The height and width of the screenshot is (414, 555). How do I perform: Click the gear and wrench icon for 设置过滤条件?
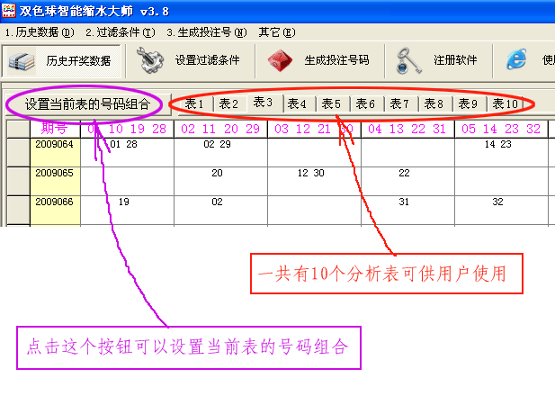[x=150, y=60]
